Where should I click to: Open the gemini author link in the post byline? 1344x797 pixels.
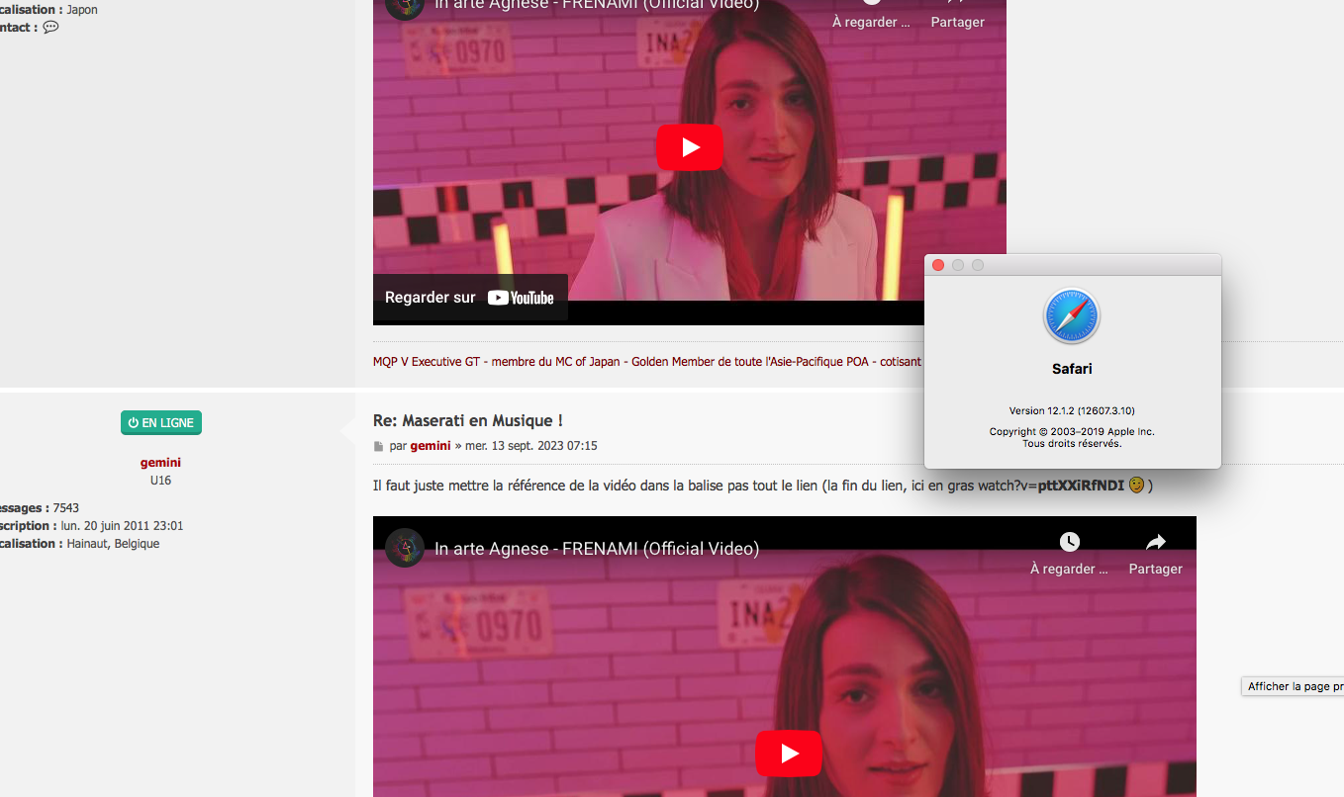(430, 446)
